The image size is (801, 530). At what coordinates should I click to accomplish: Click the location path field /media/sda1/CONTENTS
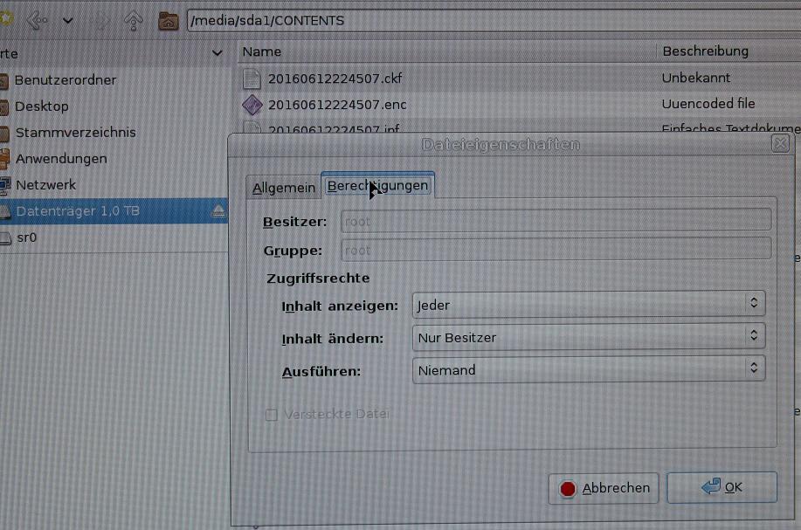[x=494, y=20]
